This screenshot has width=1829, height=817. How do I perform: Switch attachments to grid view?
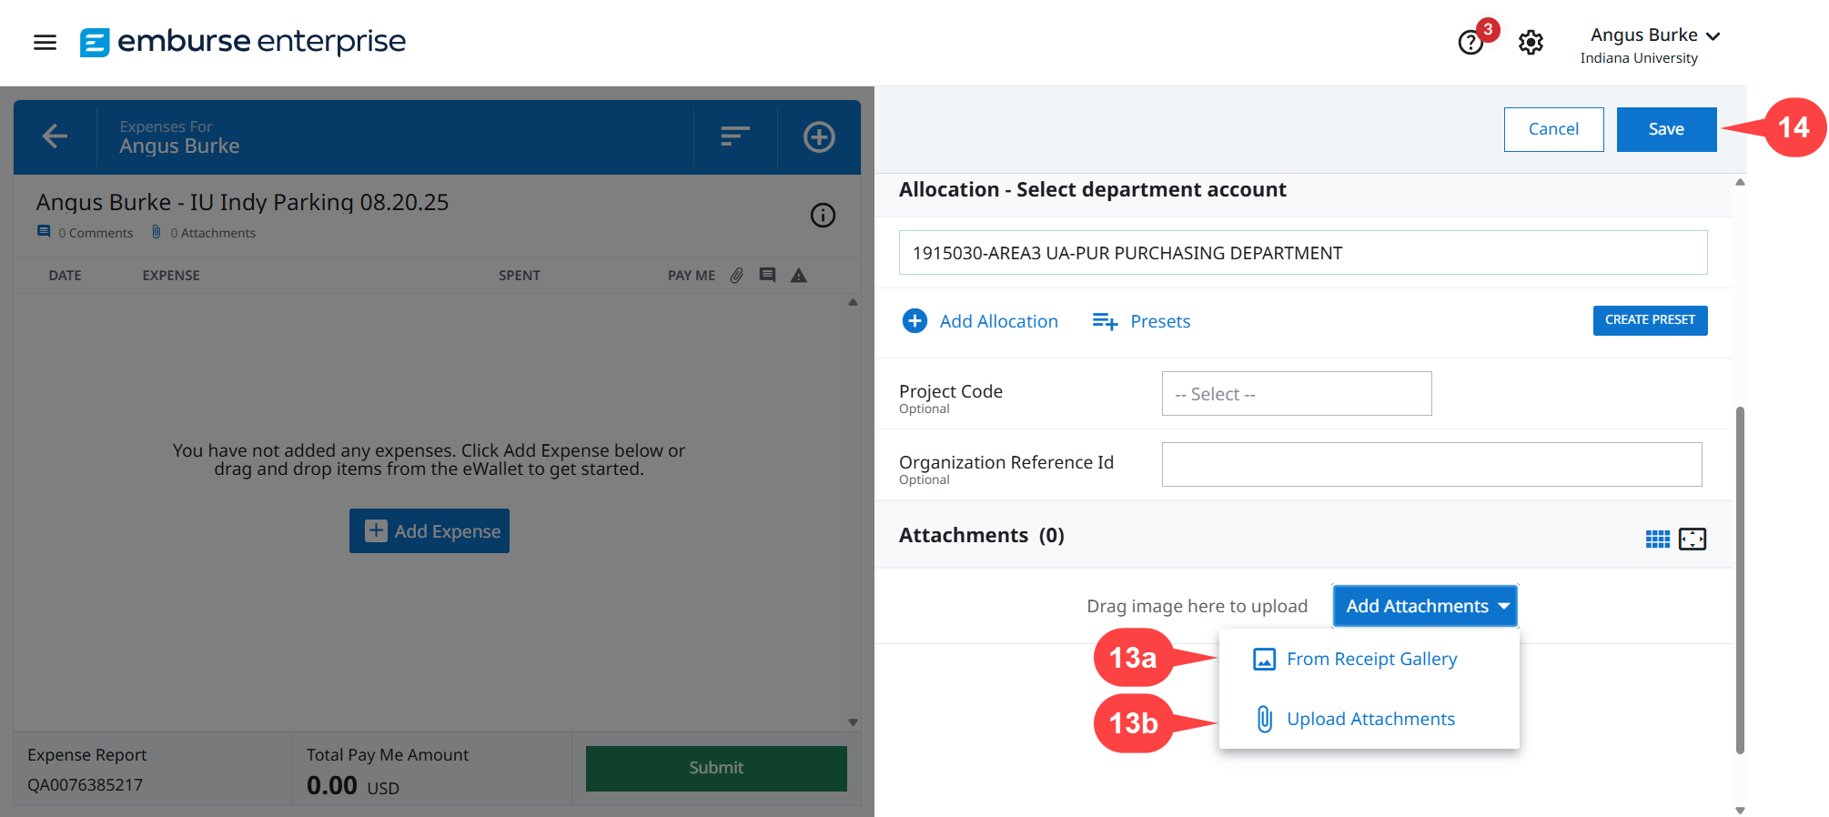pos(1657,539)
